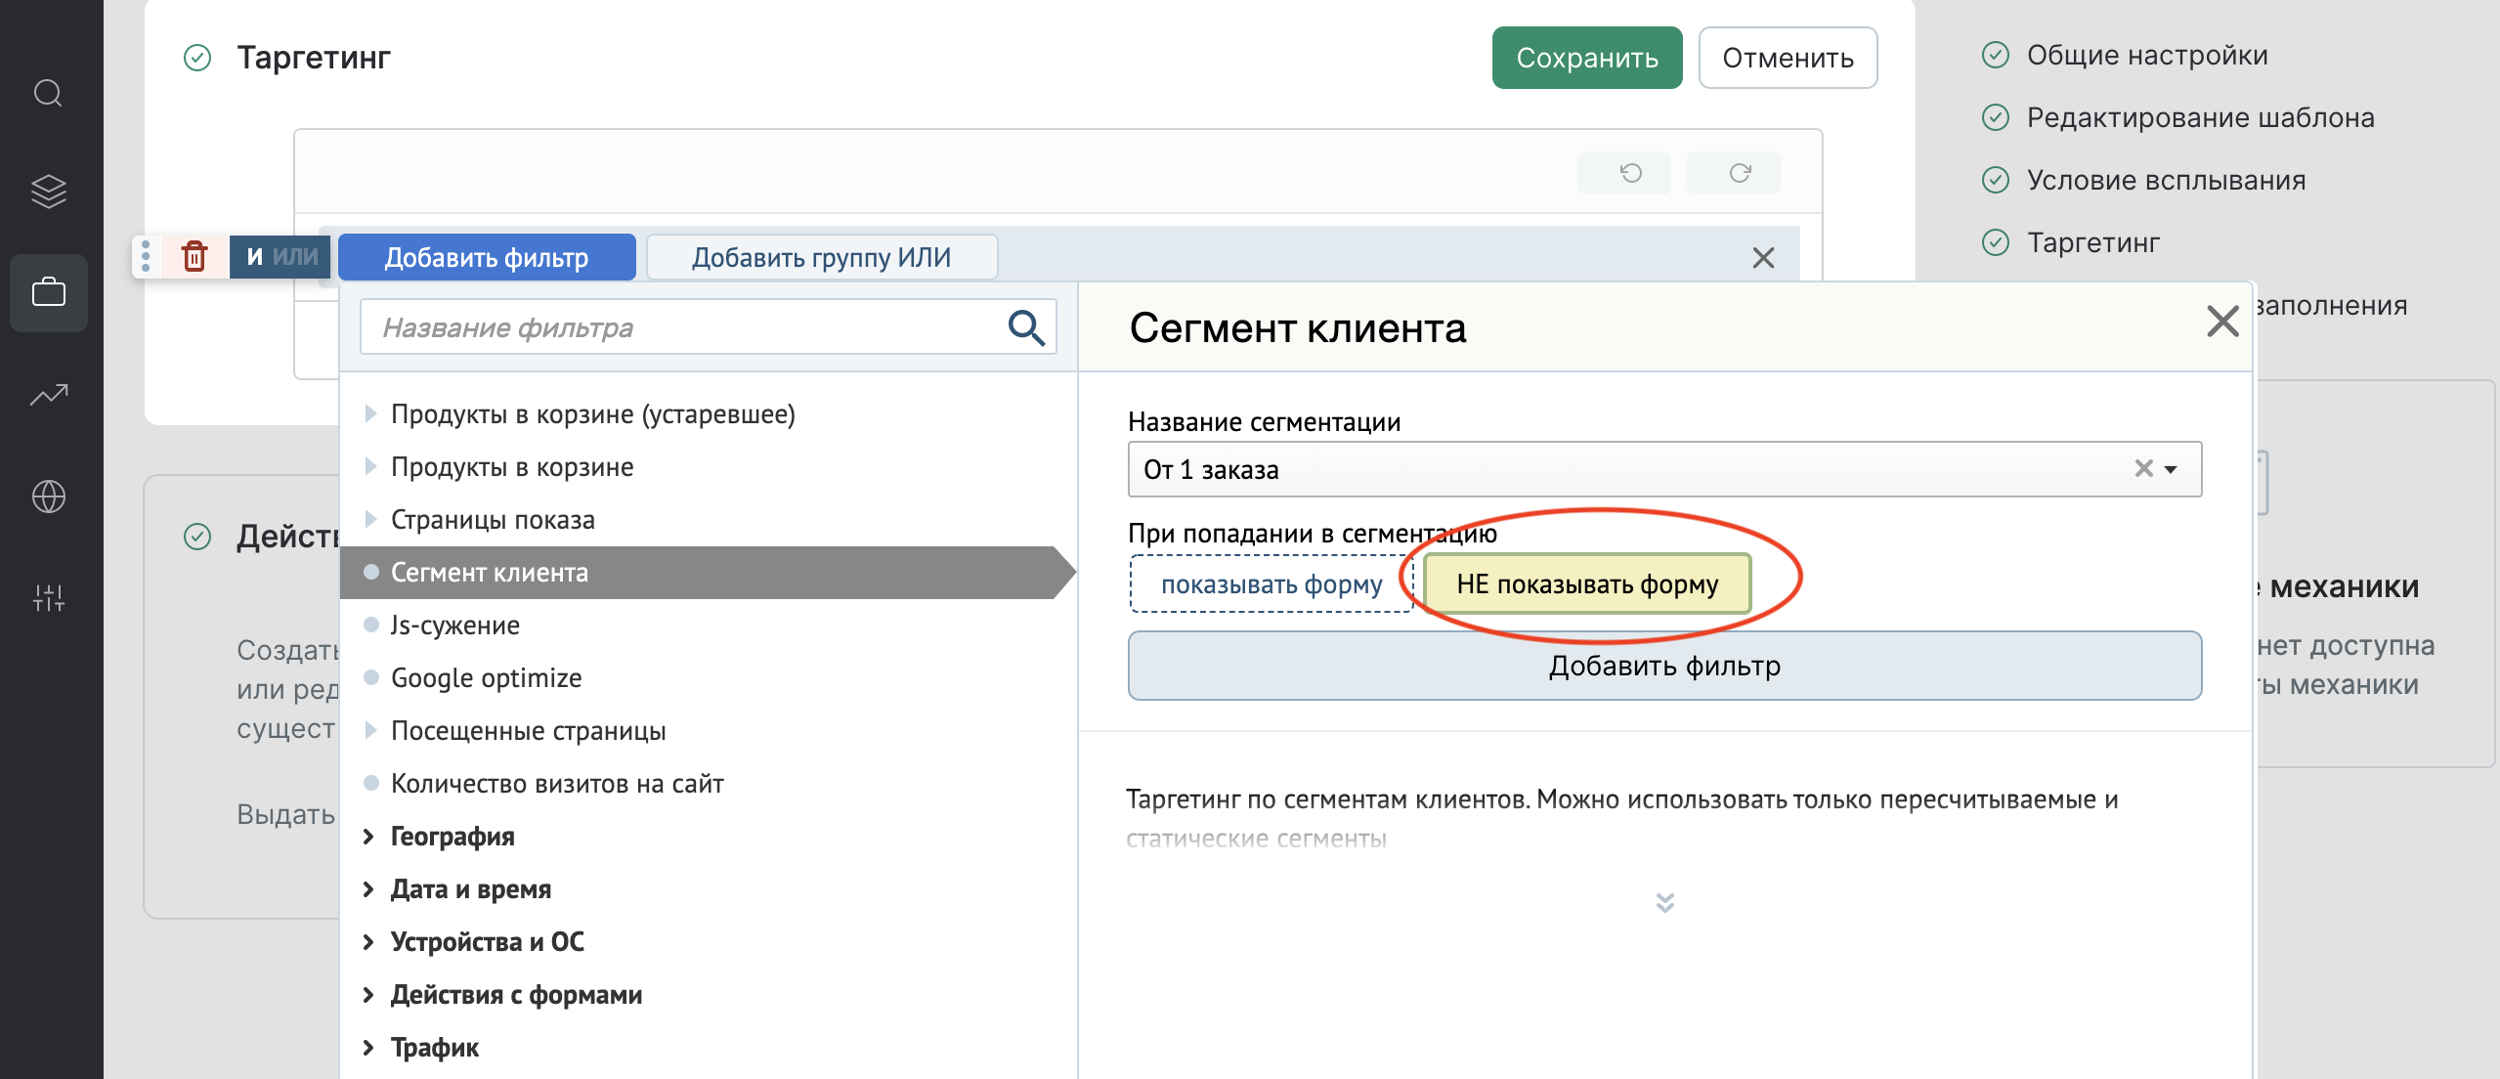Select the Google optimize filter

486,678
